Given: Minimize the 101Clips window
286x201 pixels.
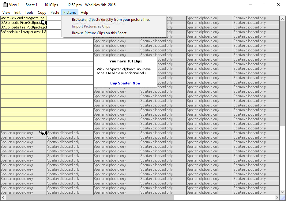Looking at the screenshot, I should point(251,5).
